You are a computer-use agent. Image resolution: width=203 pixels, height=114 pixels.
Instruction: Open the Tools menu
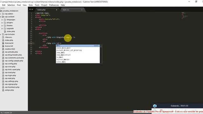(x=37, y=5)
